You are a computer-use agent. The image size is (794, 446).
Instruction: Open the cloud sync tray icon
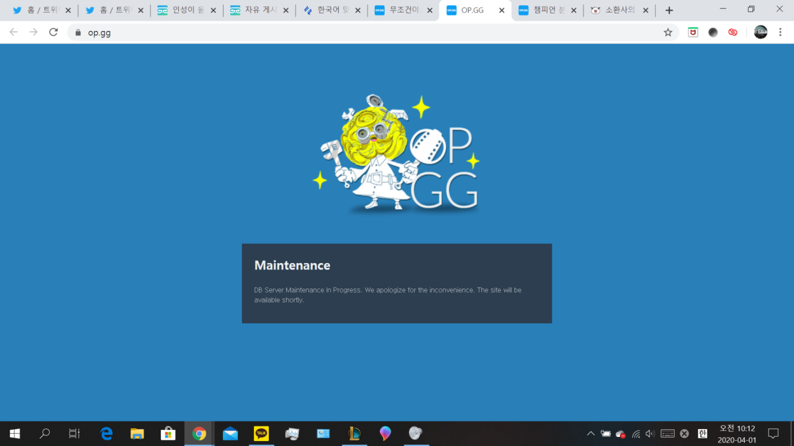pyautogui.click(x=620, y=434)
